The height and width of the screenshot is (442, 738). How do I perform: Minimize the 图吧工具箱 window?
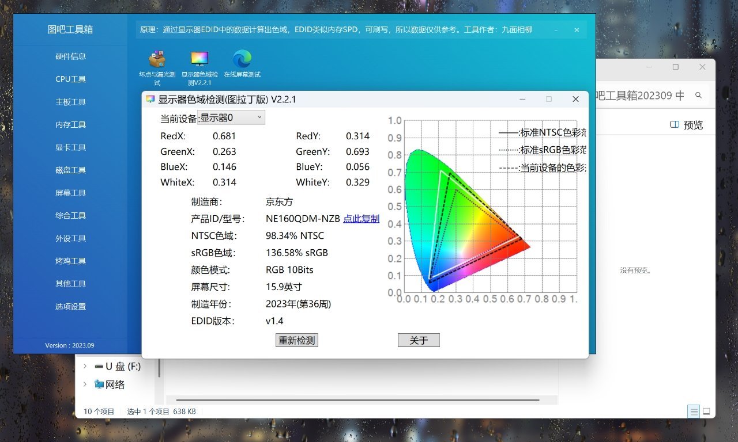tap(556, 30)
